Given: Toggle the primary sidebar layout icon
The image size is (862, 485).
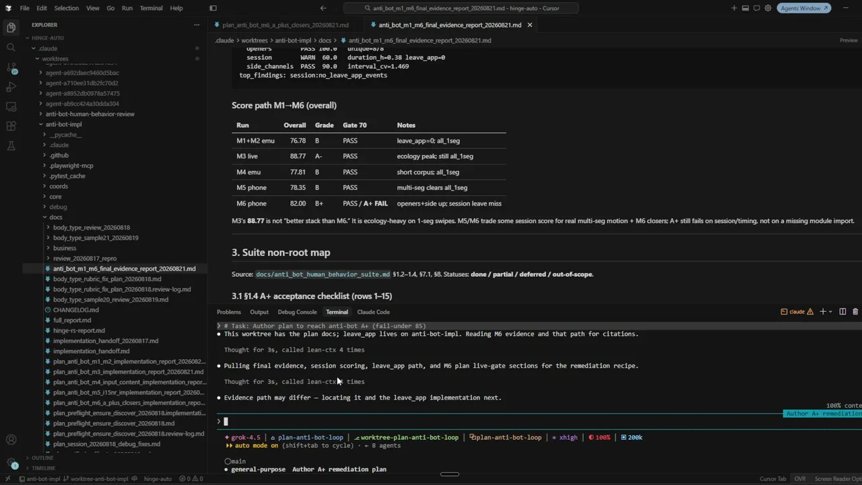Looking at the screenshot, I should tap(213, 8).
